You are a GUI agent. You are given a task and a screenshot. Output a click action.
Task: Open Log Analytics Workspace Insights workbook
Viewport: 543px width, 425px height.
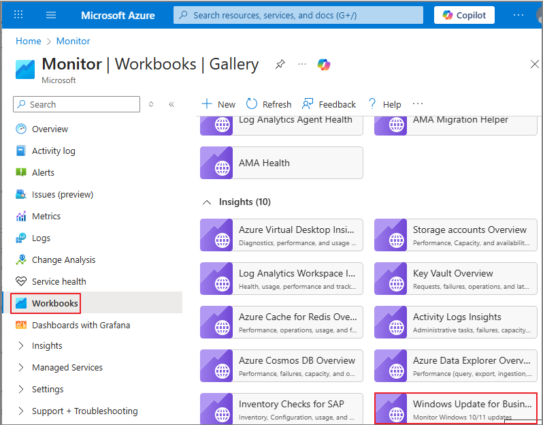click(282, 279)
